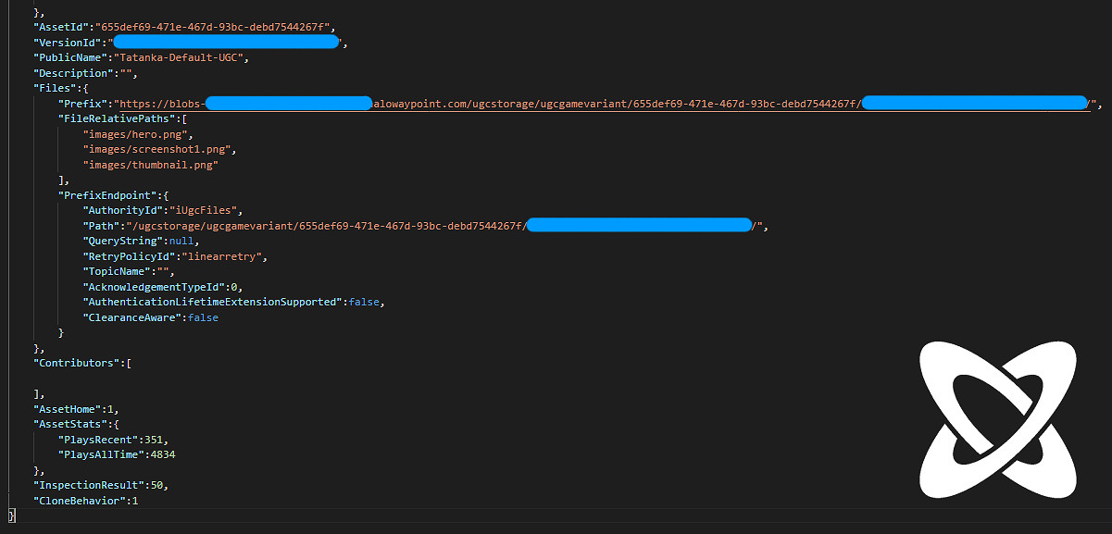Click the InspectionResult value 50
Screen dimensions: 1112x534
coord(157,485)
